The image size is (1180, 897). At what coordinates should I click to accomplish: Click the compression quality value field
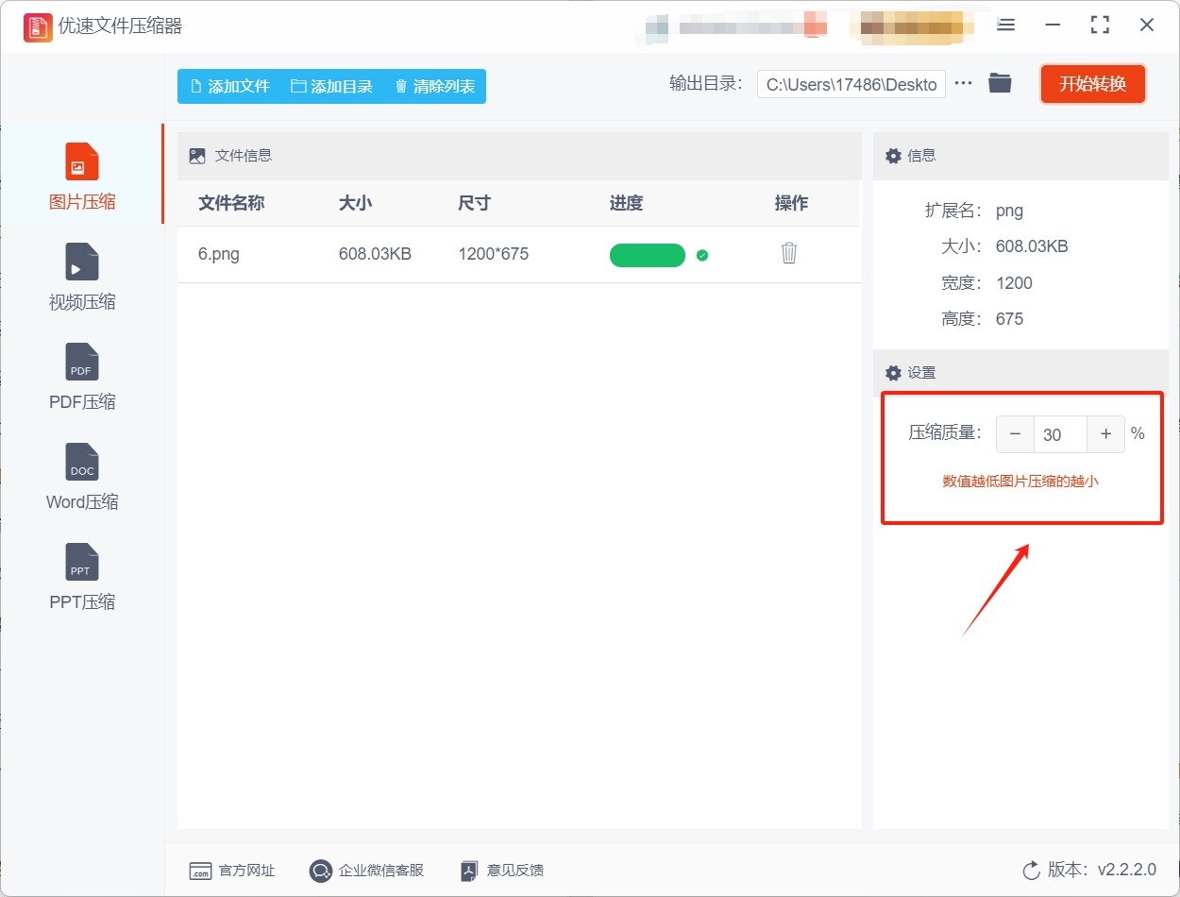click(1060, 434)
